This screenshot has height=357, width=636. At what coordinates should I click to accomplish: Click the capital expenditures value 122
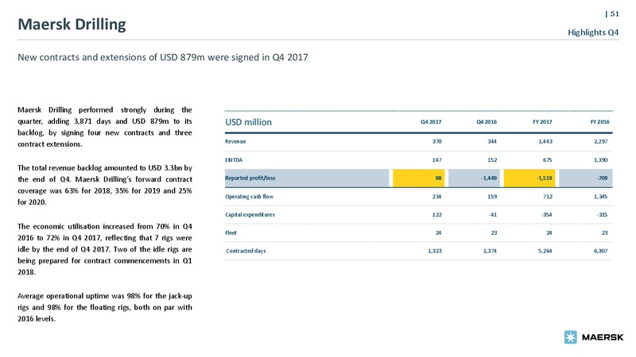click(x=436, y=215)
